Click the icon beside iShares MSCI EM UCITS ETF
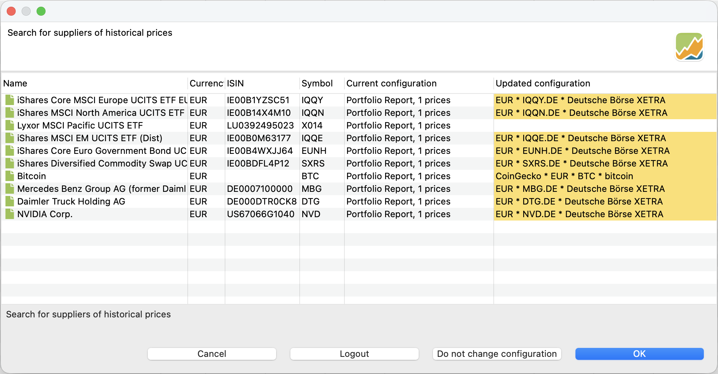Viewport: 718px width, 374px height. click(x=10, y=138)
